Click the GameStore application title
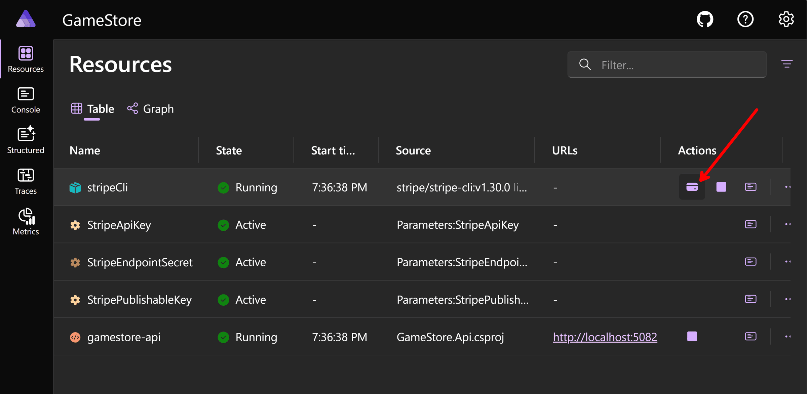Viewport: 807px width, 394px height. [x=102, y=20]
